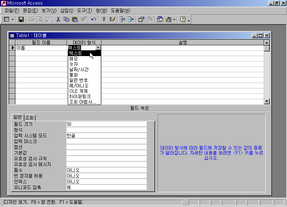Image resolution: width=287 pixels, height=207 pixels.
Task: Click the 유효성 검사 규칙 property field
Action: pyautogui.click(x=106, y=158)
